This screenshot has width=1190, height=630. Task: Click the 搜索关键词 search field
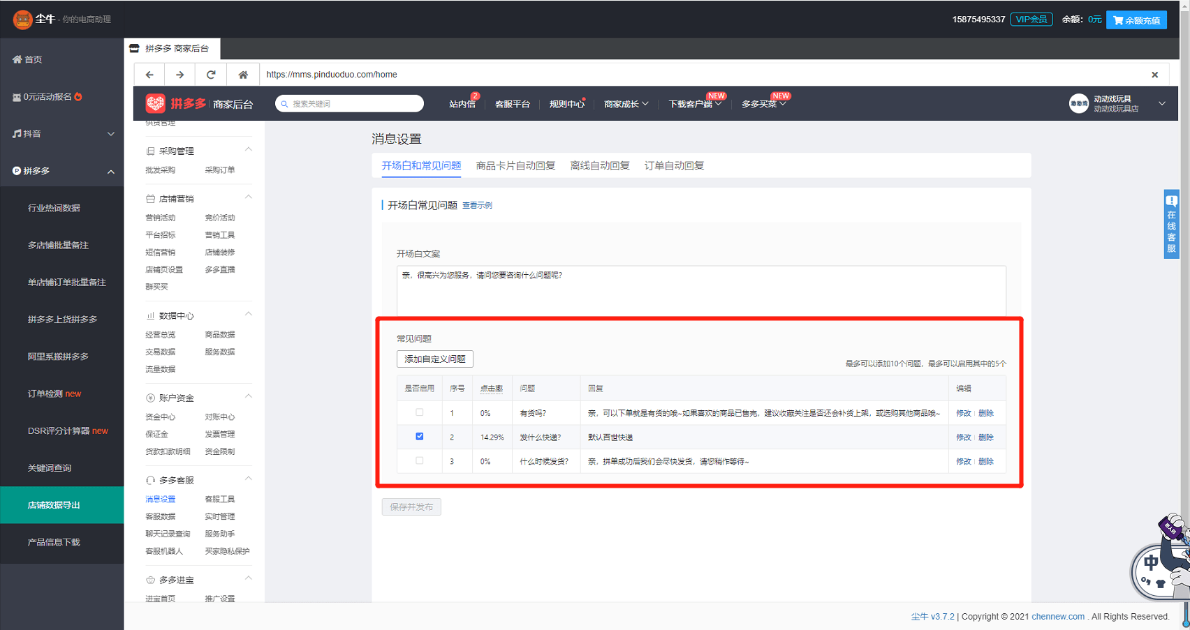click(349, 104)
